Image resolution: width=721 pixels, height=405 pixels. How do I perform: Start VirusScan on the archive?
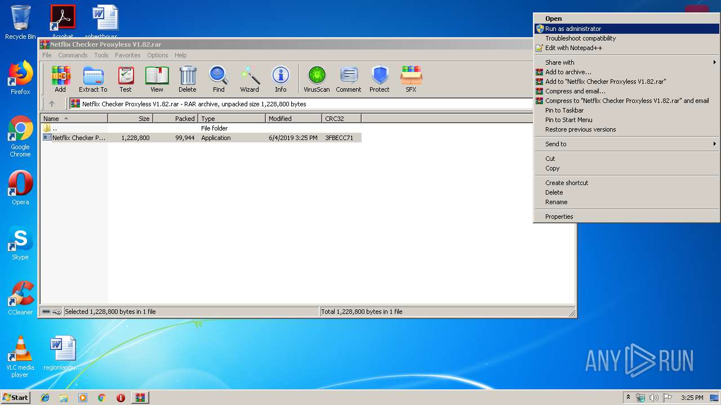click(317, 79)
